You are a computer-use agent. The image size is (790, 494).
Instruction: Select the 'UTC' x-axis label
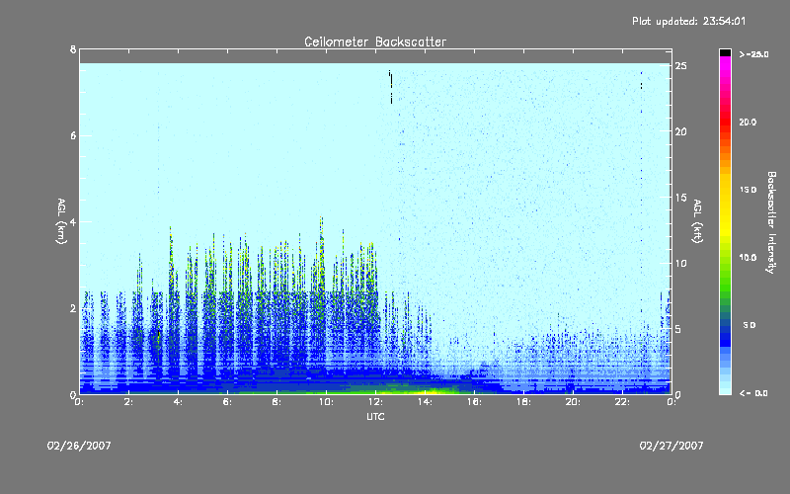click(x=375, y=416)
